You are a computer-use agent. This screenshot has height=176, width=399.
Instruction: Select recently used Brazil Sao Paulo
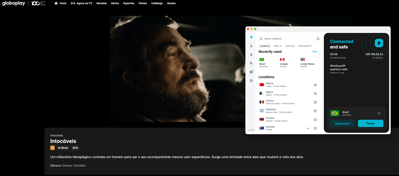264,63
